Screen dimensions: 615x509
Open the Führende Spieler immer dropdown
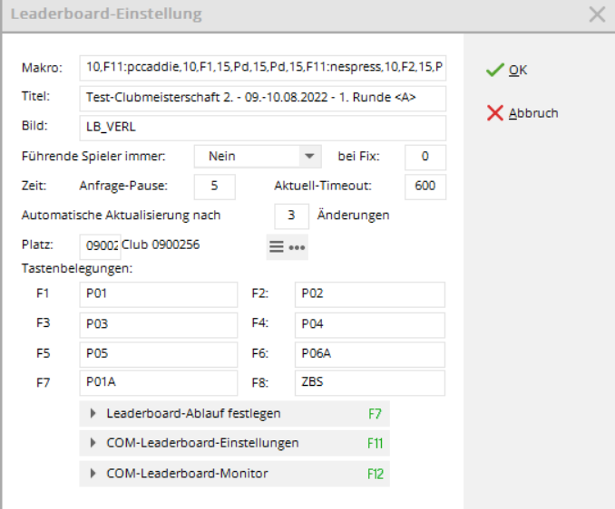click(310, 156)
